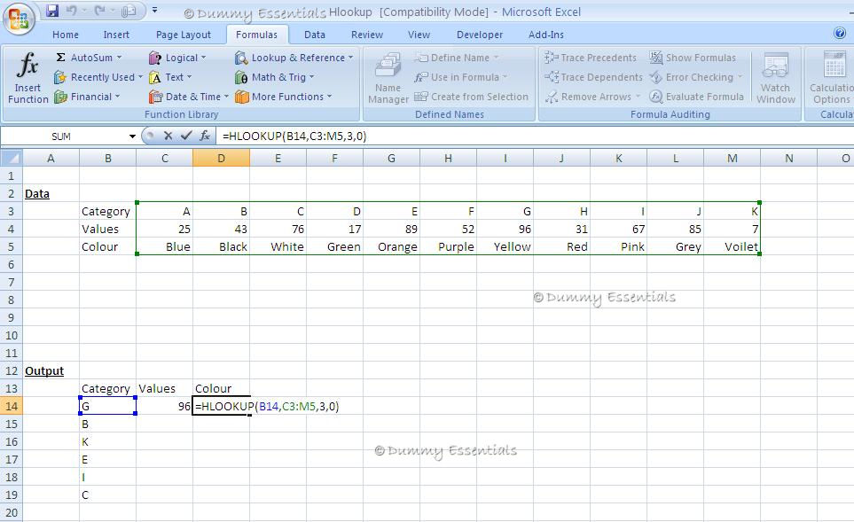The width and height of the screenshot is (854, 522).
Task: Switch to the Review tab
Action: [x=366, y=35]
